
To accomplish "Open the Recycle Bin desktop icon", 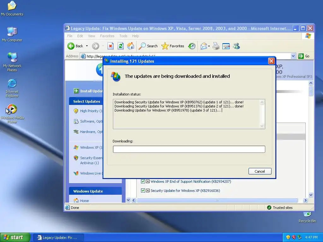I will tap(307, 217).
